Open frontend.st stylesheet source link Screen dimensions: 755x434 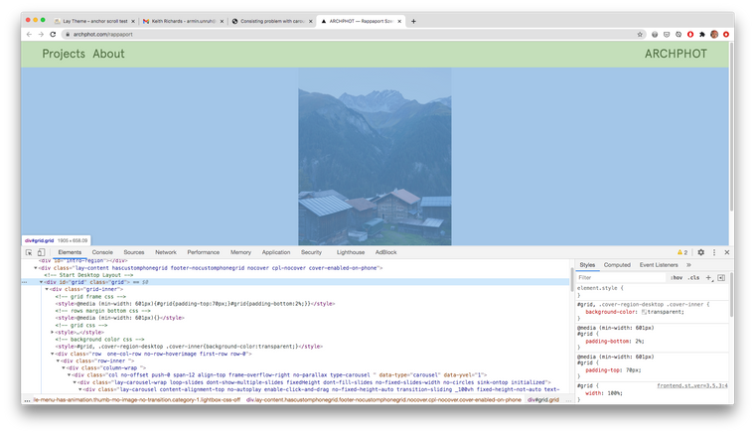click(x=692, y=386)
